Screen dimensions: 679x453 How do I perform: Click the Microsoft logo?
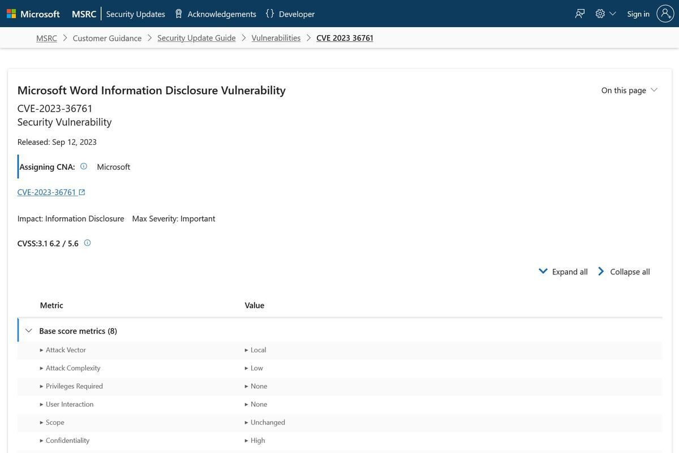click(x=33, y=14)
